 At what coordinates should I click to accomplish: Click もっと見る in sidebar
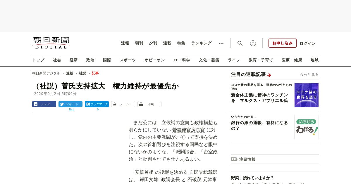309,75
